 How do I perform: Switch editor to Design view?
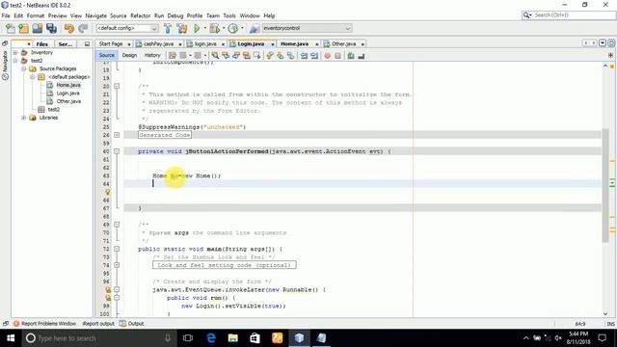click(x=129, y=56)
